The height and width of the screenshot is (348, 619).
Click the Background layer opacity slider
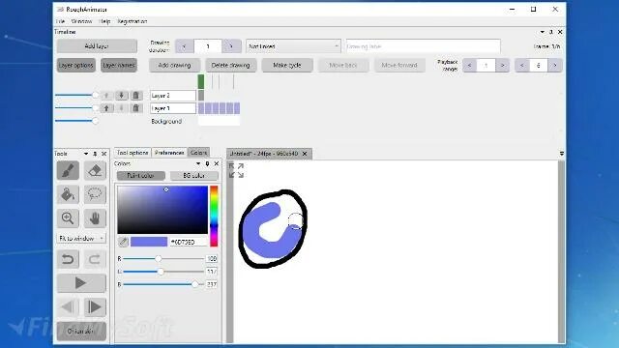76,121
